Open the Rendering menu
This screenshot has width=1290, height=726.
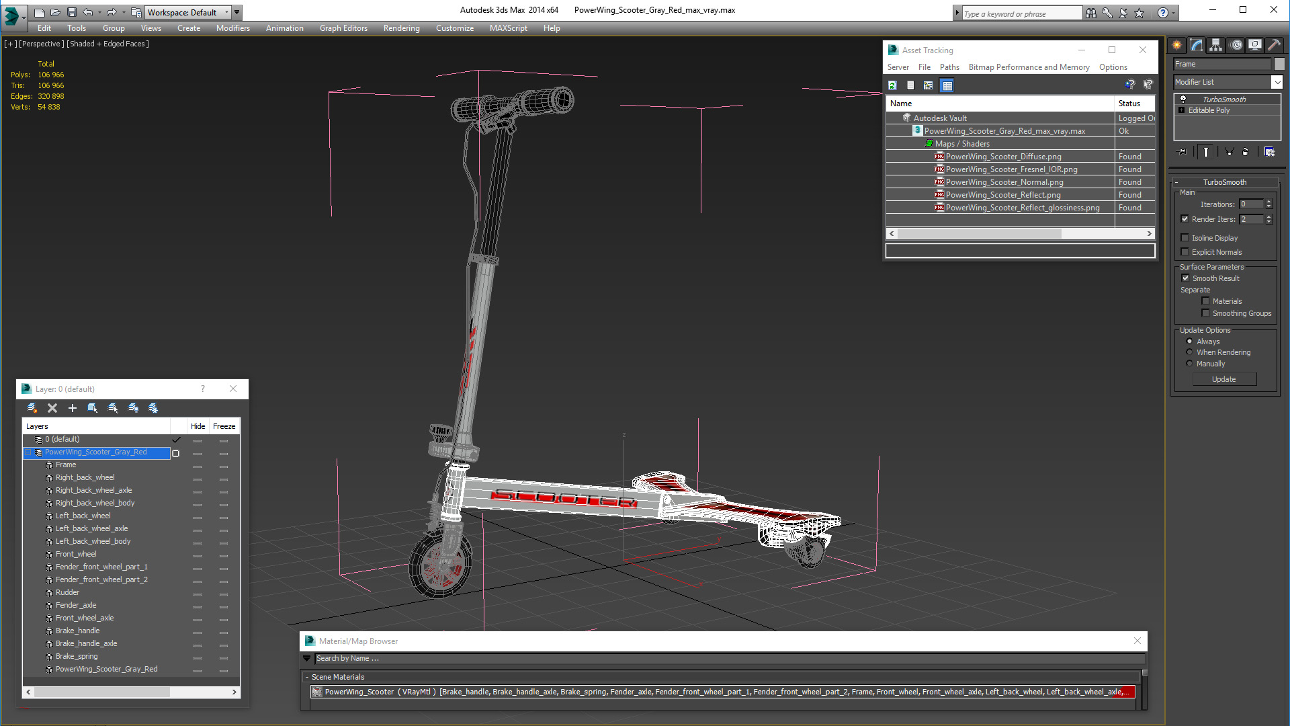click(x=401, y=28)
